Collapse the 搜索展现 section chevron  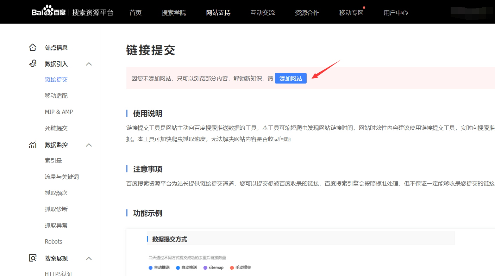(x=89, y=258)
